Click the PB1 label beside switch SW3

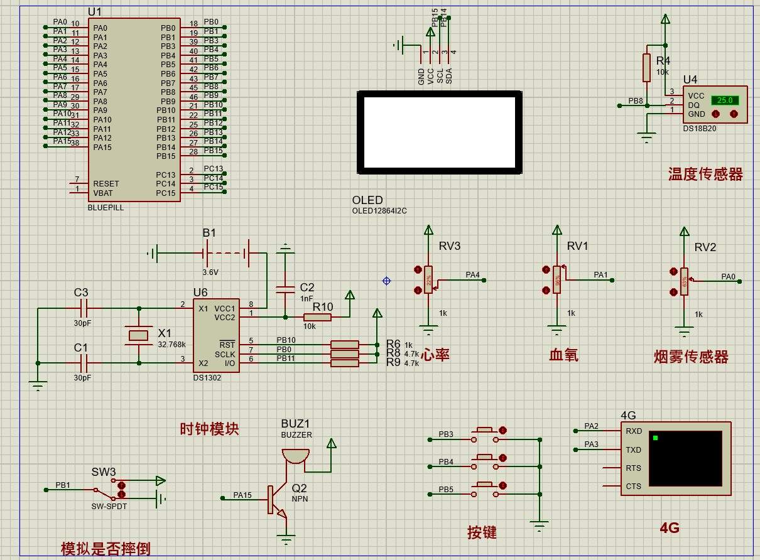(x=63, y=485)
